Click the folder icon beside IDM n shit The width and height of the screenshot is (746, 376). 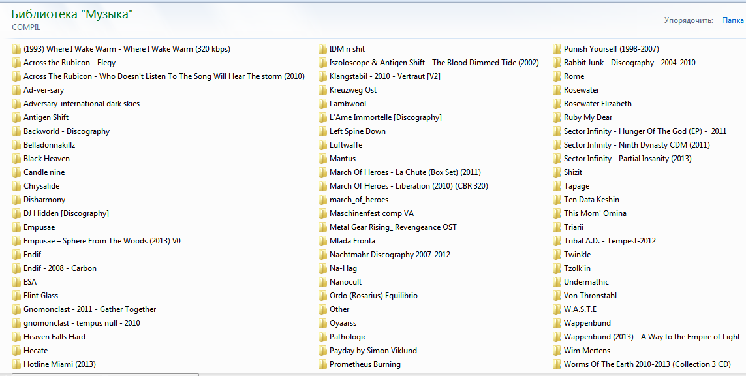tap(322, 48)
